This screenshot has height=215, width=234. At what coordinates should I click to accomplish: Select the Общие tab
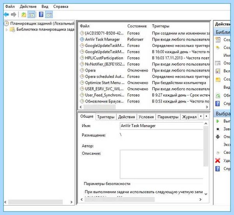87,116
